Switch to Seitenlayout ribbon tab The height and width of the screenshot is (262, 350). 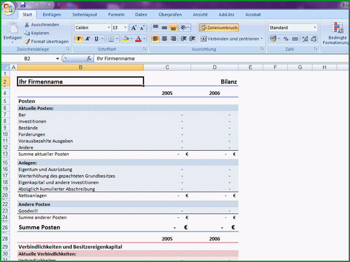pos(84,15)
